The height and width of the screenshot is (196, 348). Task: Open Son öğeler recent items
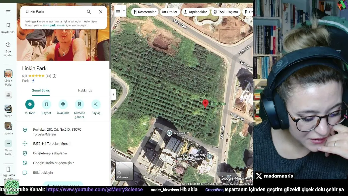(x=8, y=49)
